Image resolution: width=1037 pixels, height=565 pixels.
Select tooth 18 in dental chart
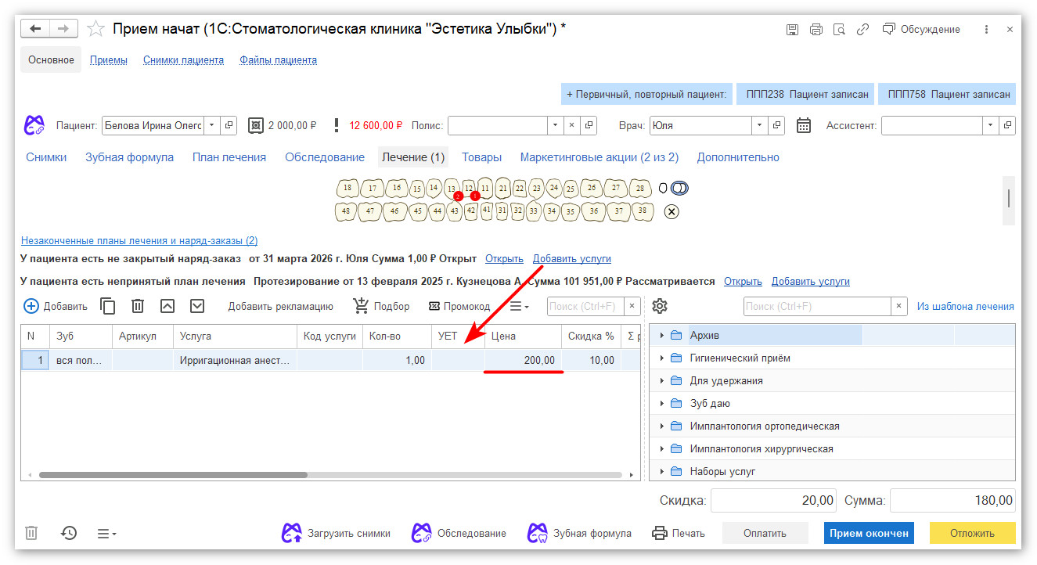click(x=347, y=189)
